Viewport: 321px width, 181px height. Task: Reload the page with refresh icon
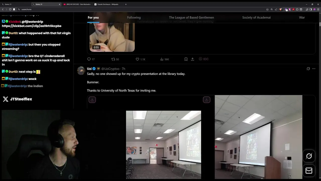(10, 9)
